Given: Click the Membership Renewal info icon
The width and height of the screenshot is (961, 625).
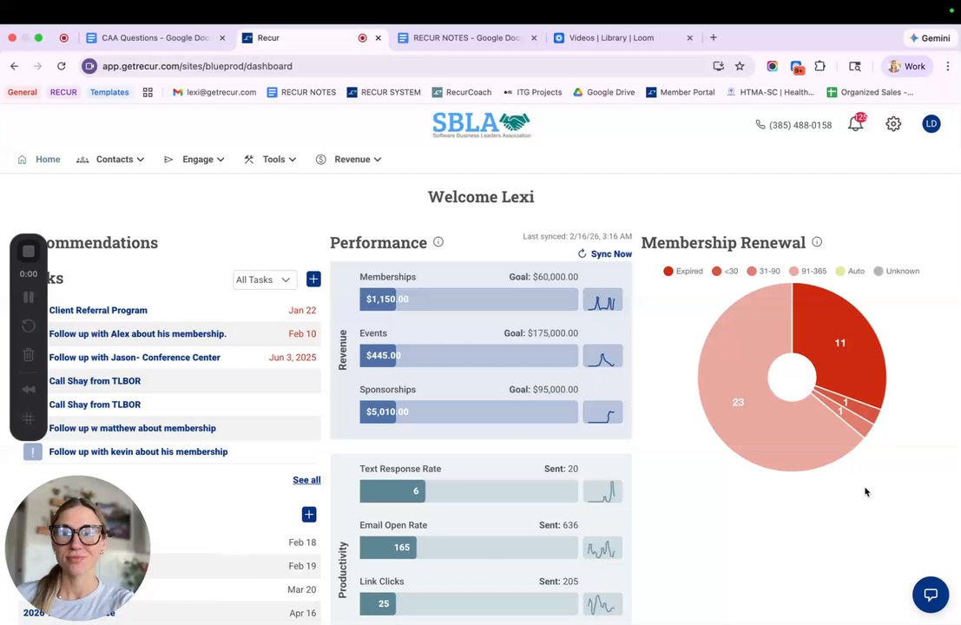Looking at the screenshot, I should tap(817, 242).
